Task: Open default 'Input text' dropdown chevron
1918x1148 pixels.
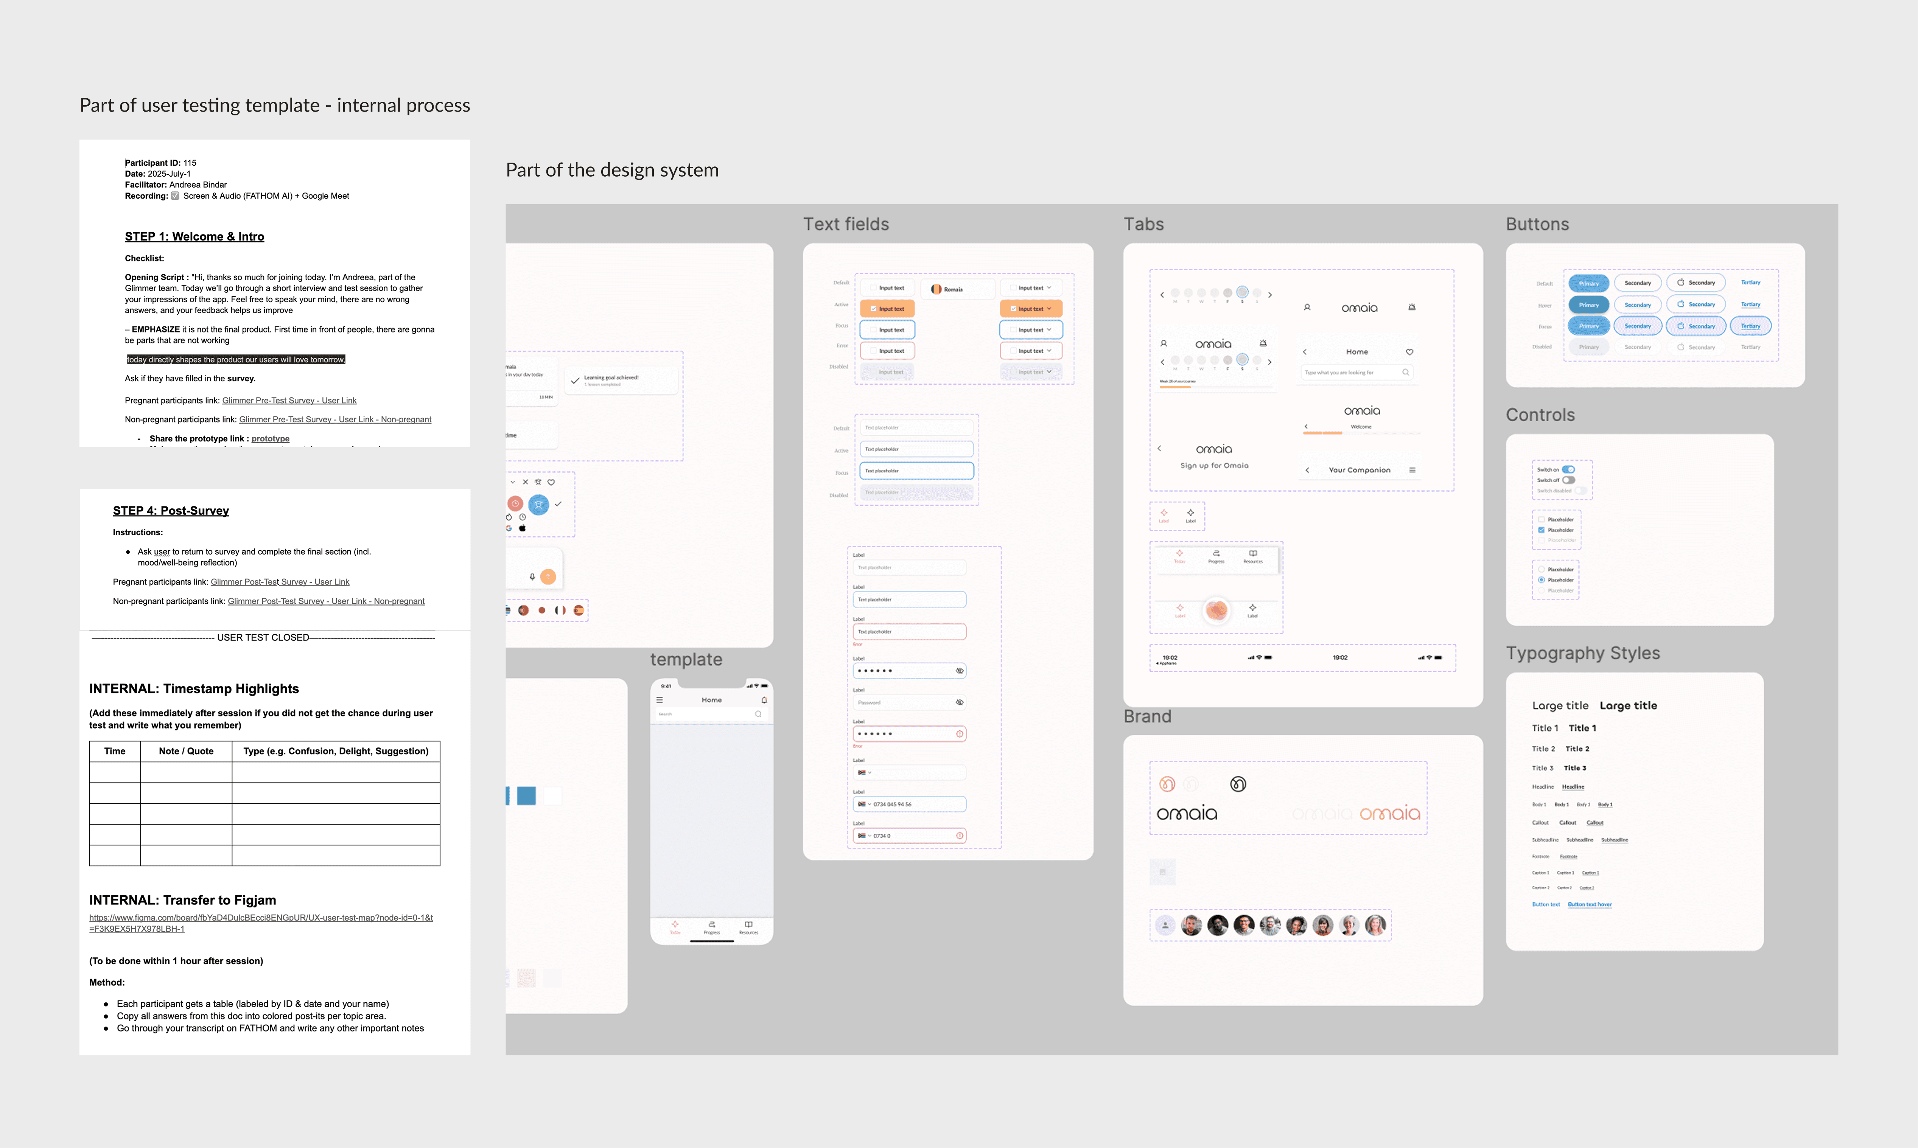Action: click(x=1049, y=288)
